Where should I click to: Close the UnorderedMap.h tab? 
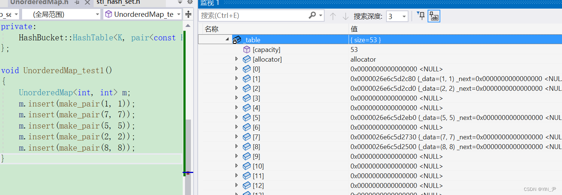87,2
